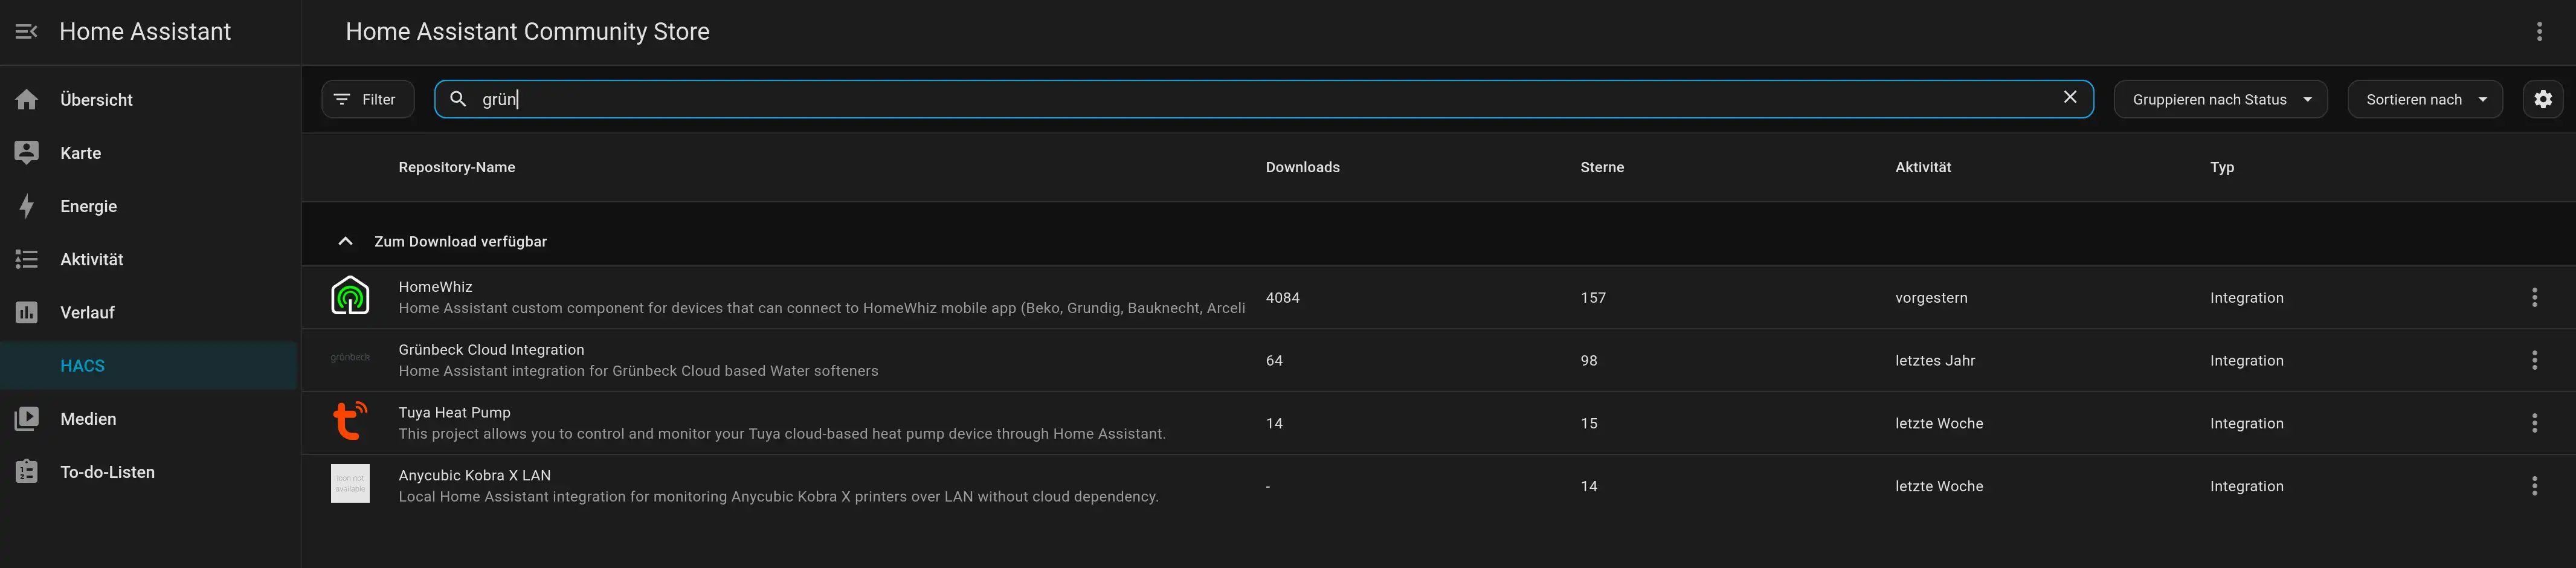Image resolution: width=2576 pixels, height=568 pixels.
Task: Open Karte in the sidebar
Action: click(148, 153)
